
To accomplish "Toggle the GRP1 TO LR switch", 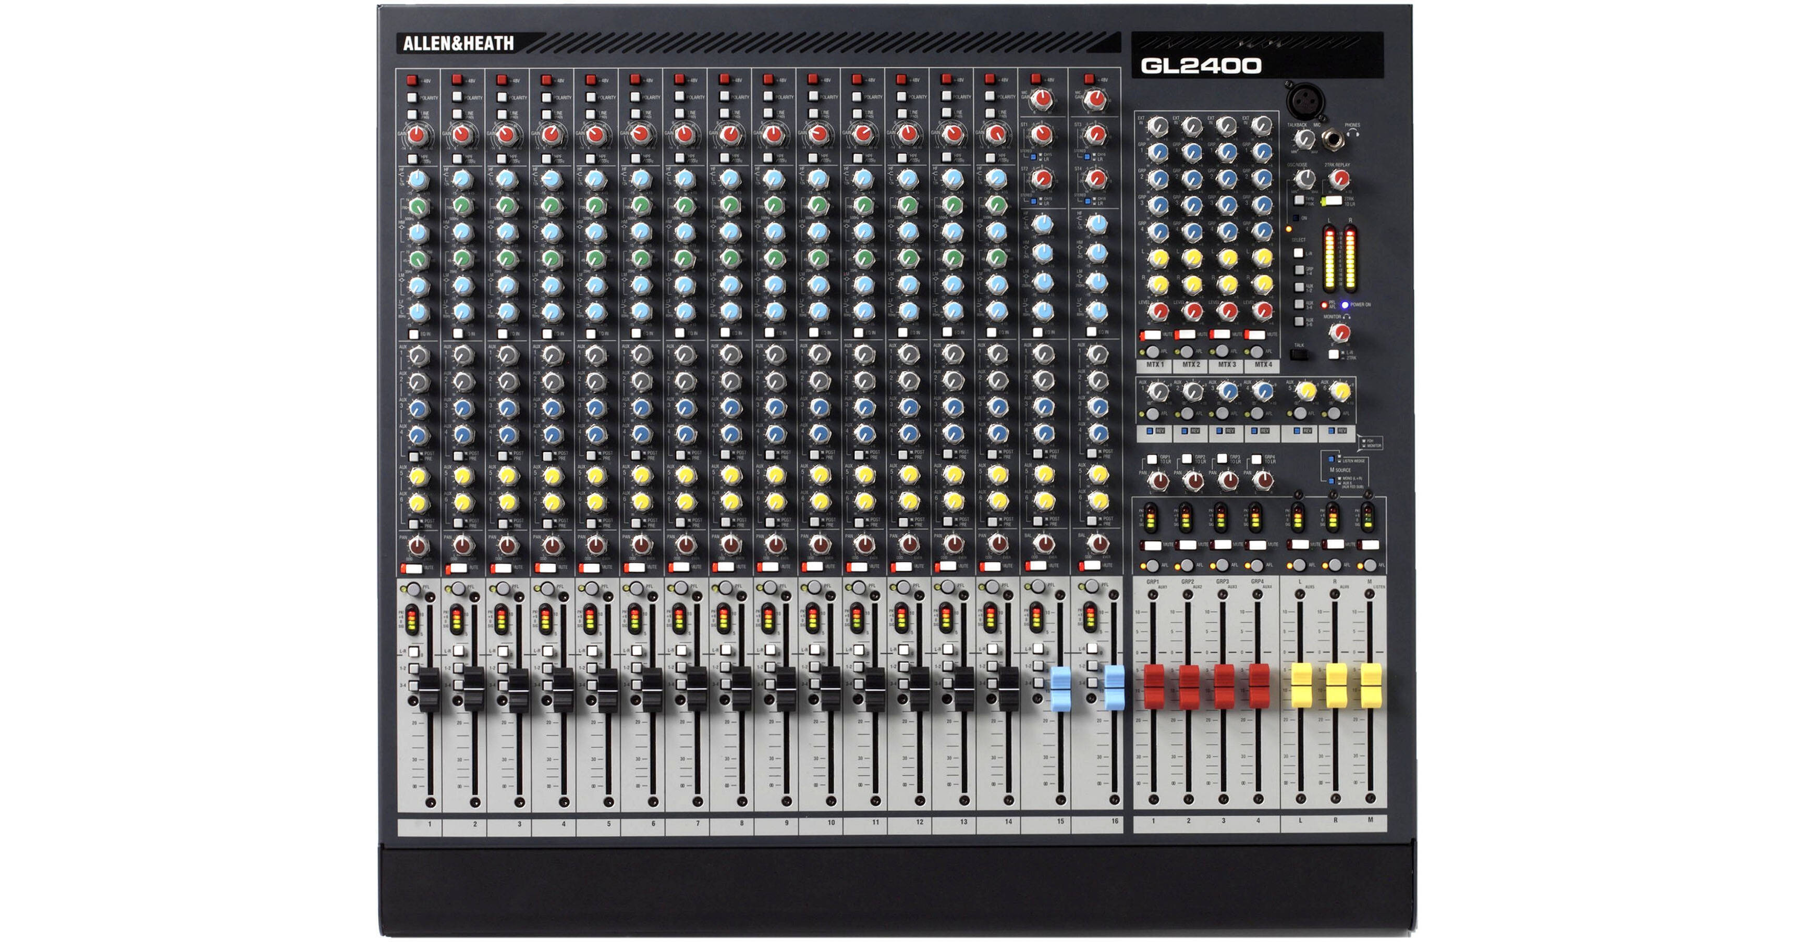I will pyautogui.click(x=1152, y=460).
